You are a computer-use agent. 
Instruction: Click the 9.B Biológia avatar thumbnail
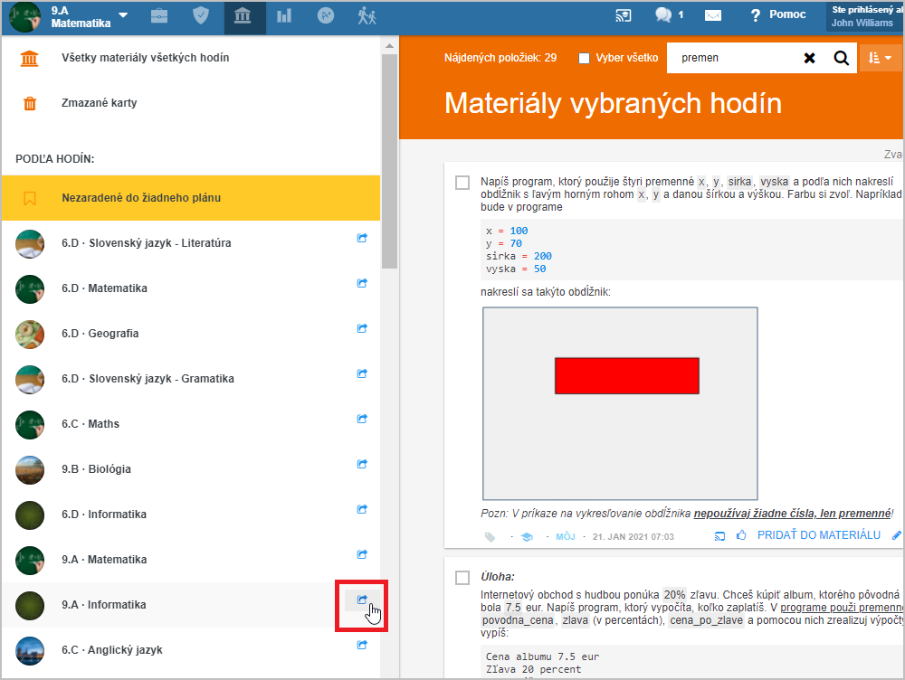[30, 469]
